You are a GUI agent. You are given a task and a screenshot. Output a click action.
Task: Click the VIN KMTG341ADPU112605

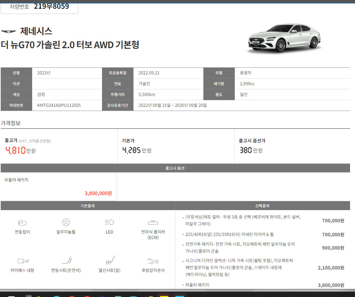click(x=59, y=105)
